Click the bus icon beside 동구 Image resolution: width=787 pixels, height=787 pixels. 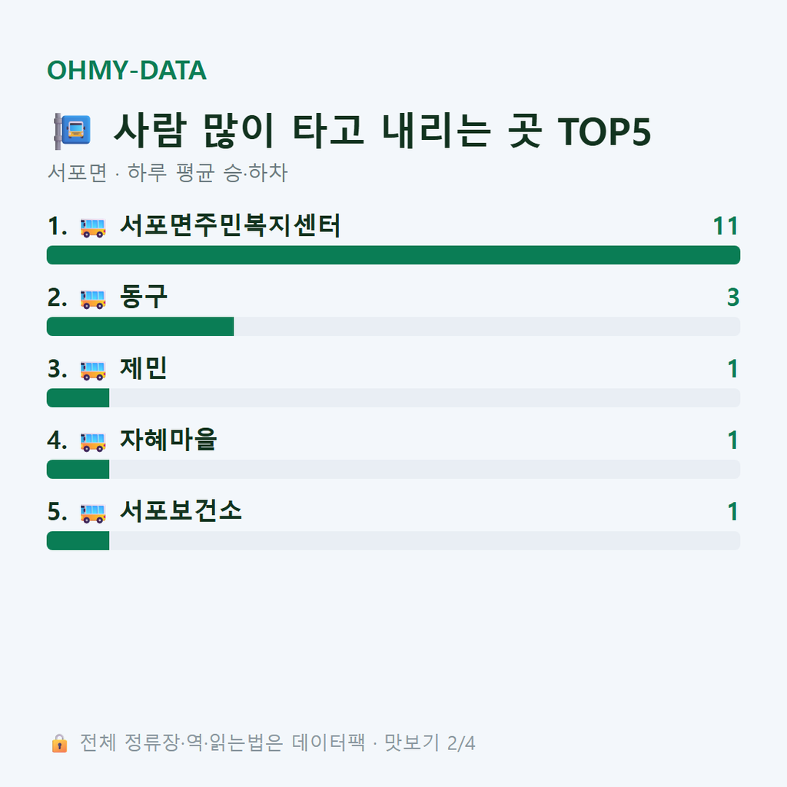(93, 299)
